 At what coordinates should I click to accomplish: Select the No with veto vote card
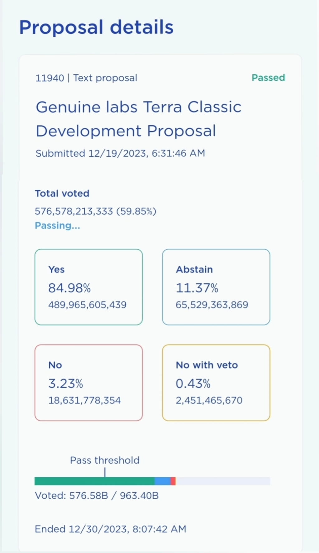click(216, 383)
